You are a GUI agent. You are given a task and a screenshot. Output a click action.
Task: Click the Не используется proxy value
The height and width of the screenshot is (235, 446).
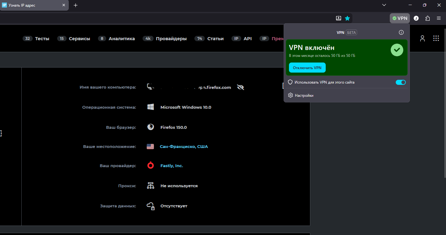click(179, 186)
